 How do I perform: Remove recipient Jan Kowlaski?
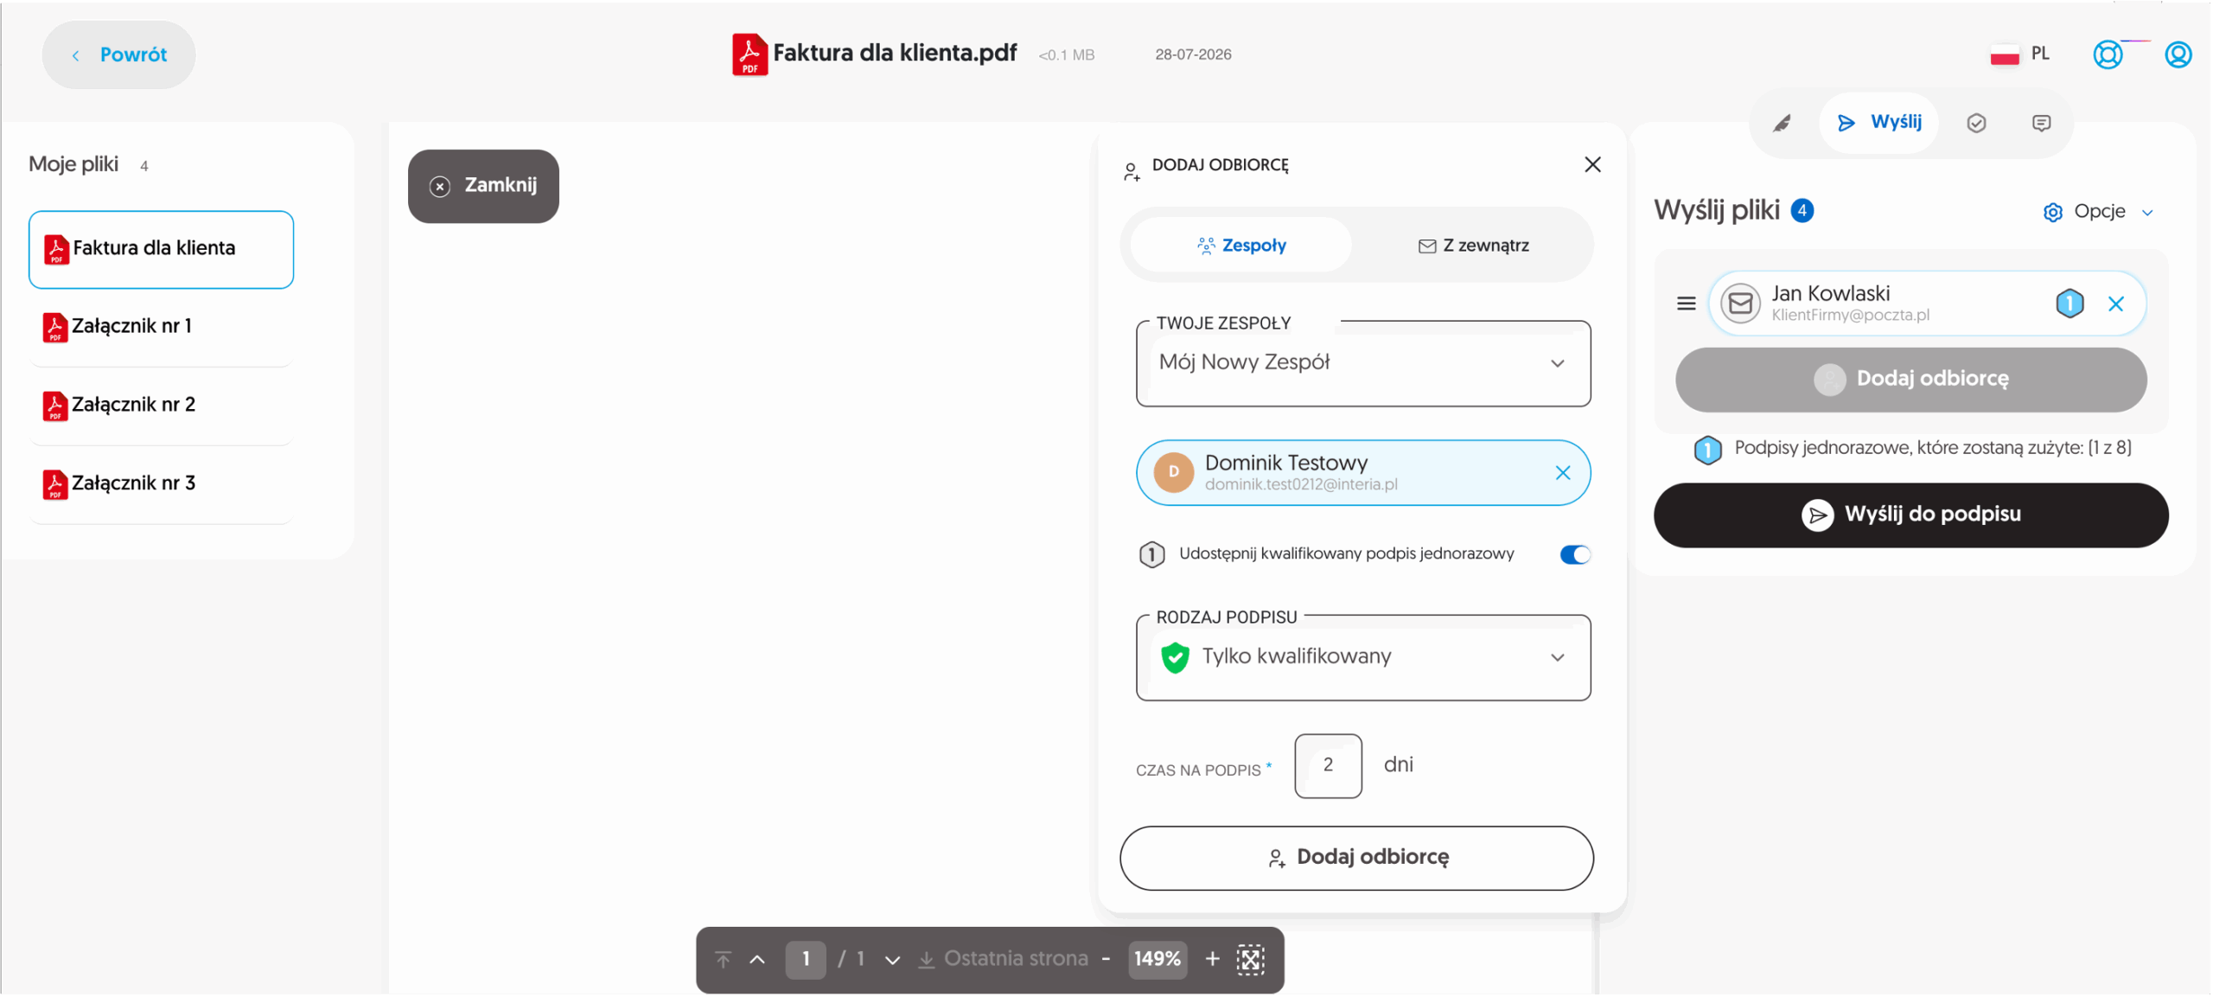(x=2115, y=304)
